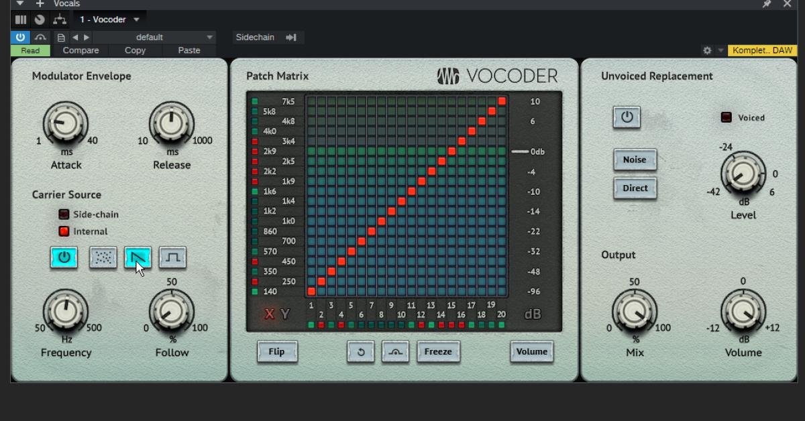Toggle the Internal carrier source

point(64,231)
